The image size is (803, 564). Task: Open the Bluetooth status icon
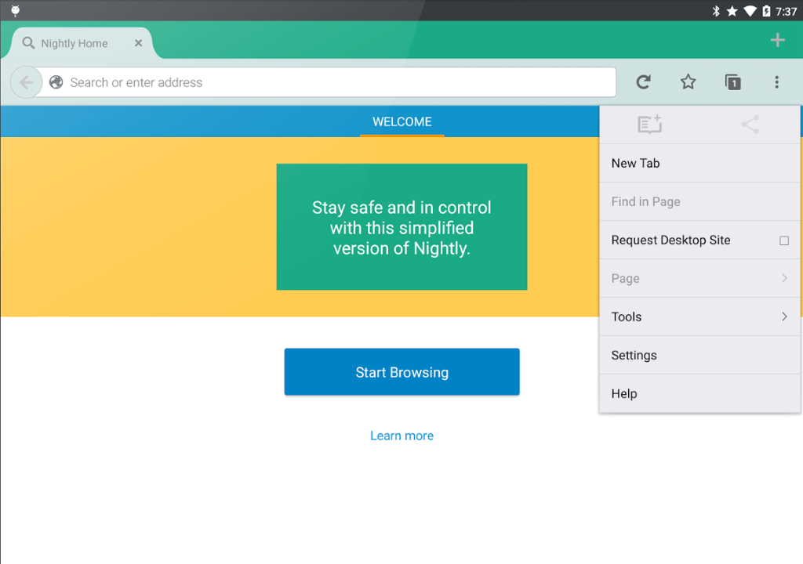click(716, 11)
